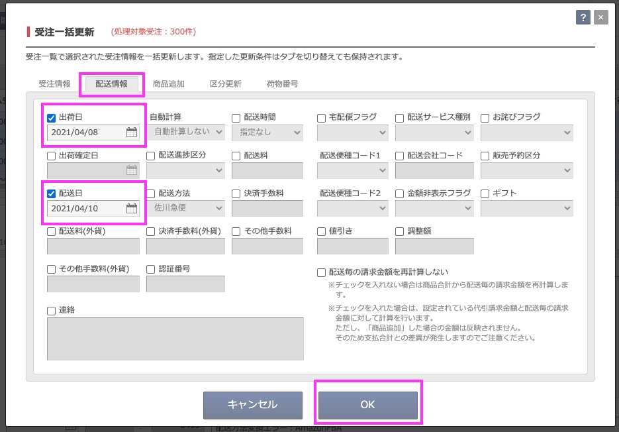Screen dimensions: 619x432
Task: Open the 配送方法 佐川急便 dropdown
Action: point(185,208)
